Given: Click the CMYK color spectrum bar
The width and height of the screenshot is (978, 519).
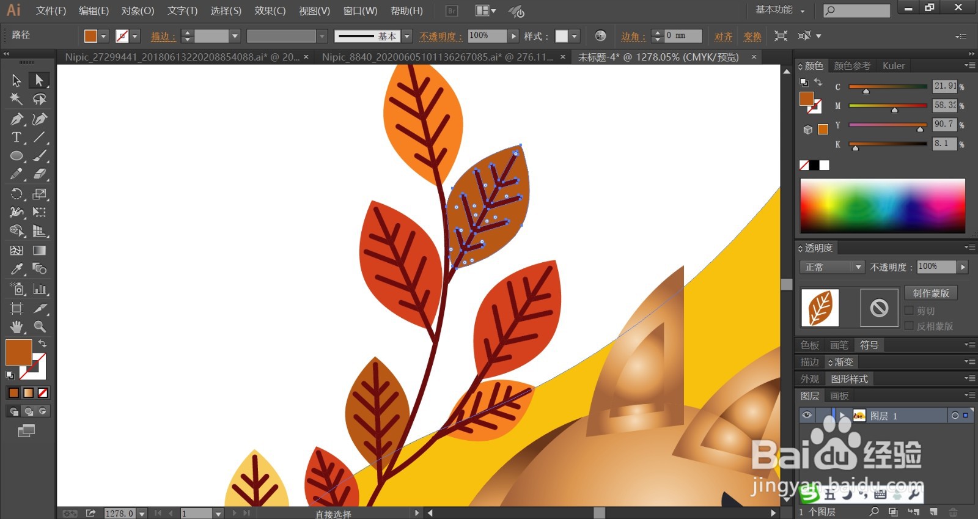Looking at the screenshot, I should tap(883, 205).
